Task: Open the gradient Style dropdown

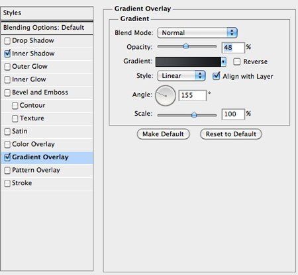Action: click(181, 76)
